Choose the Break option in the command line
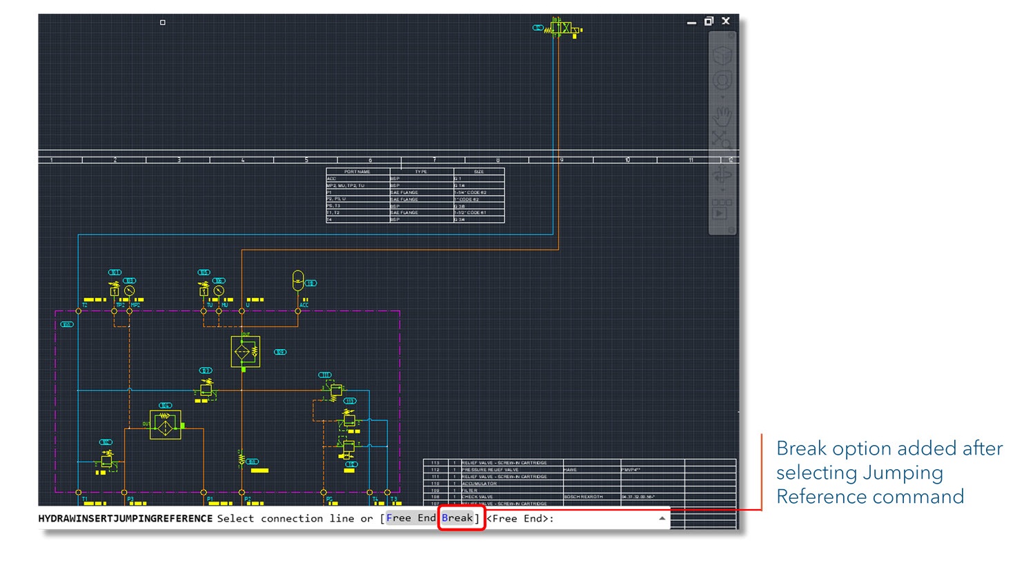Viewport: 1035px width, 563px height. point(457,518)
